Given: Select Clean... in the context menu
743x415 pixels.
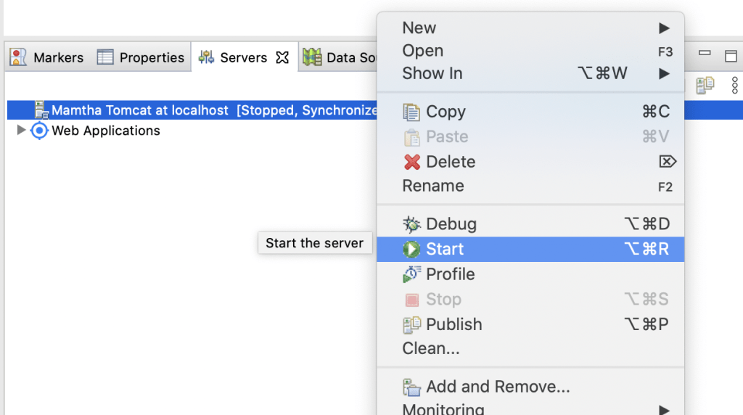Looking at the screenshot, I should [431, 349].
